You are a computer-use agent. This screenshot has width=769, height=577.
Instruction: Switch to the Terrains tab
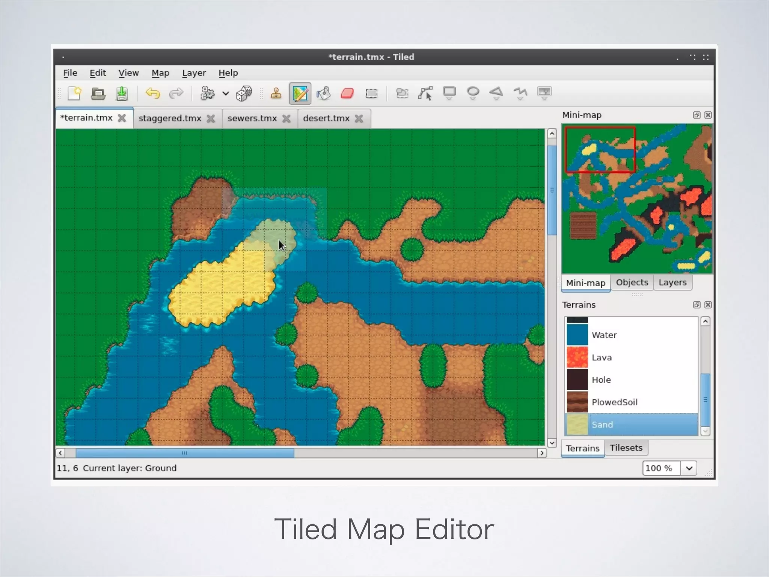click(583, 448)
